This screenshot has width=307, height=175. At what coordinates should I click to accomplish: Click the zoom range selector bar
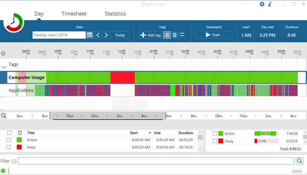point(108,116)
